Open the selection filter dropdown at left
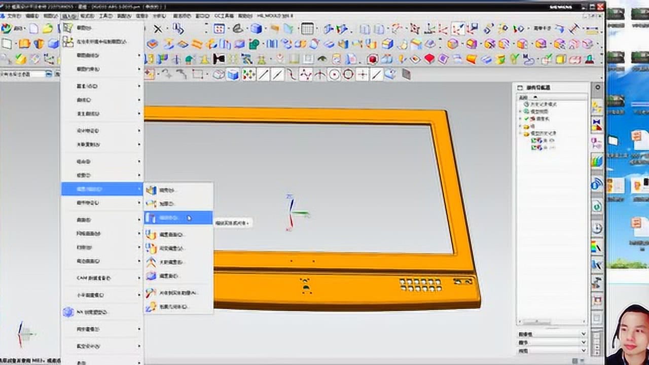This screenshot has width=649, height=365. (x=49, y=75)
